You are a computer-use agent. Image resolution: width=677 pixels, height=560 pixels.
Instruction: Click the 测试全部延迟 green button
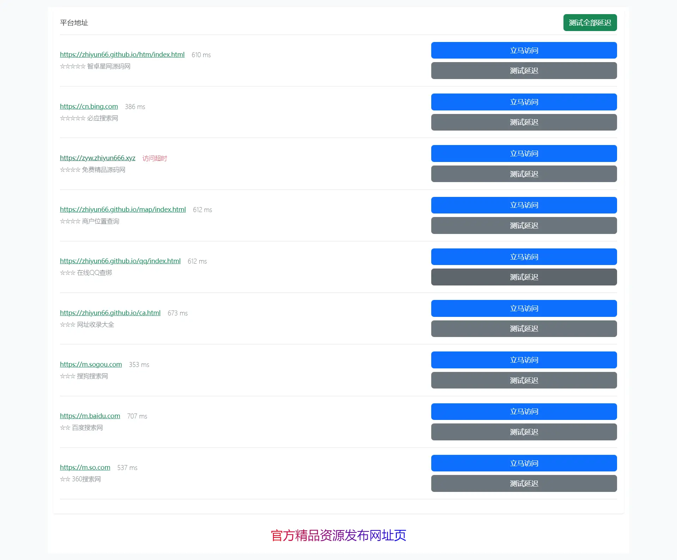(590, 22)
